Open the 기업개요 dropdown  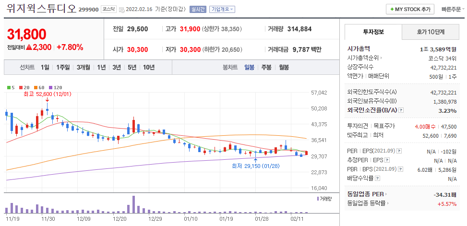[x=222, y=9]
